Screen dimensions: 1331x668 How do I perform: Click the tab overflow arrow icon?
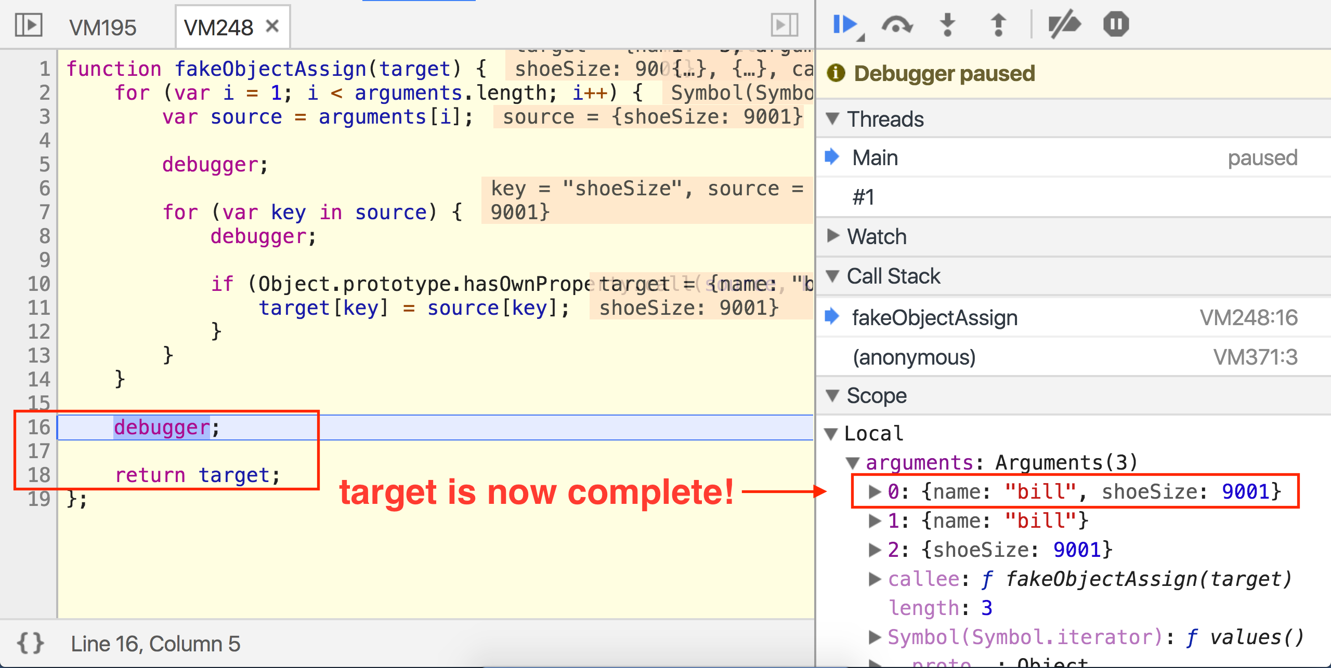[x=785, y=24]
